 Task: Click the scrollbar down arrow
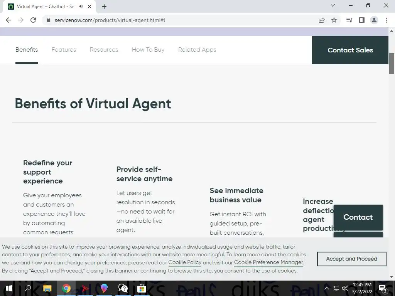[392, 277]
